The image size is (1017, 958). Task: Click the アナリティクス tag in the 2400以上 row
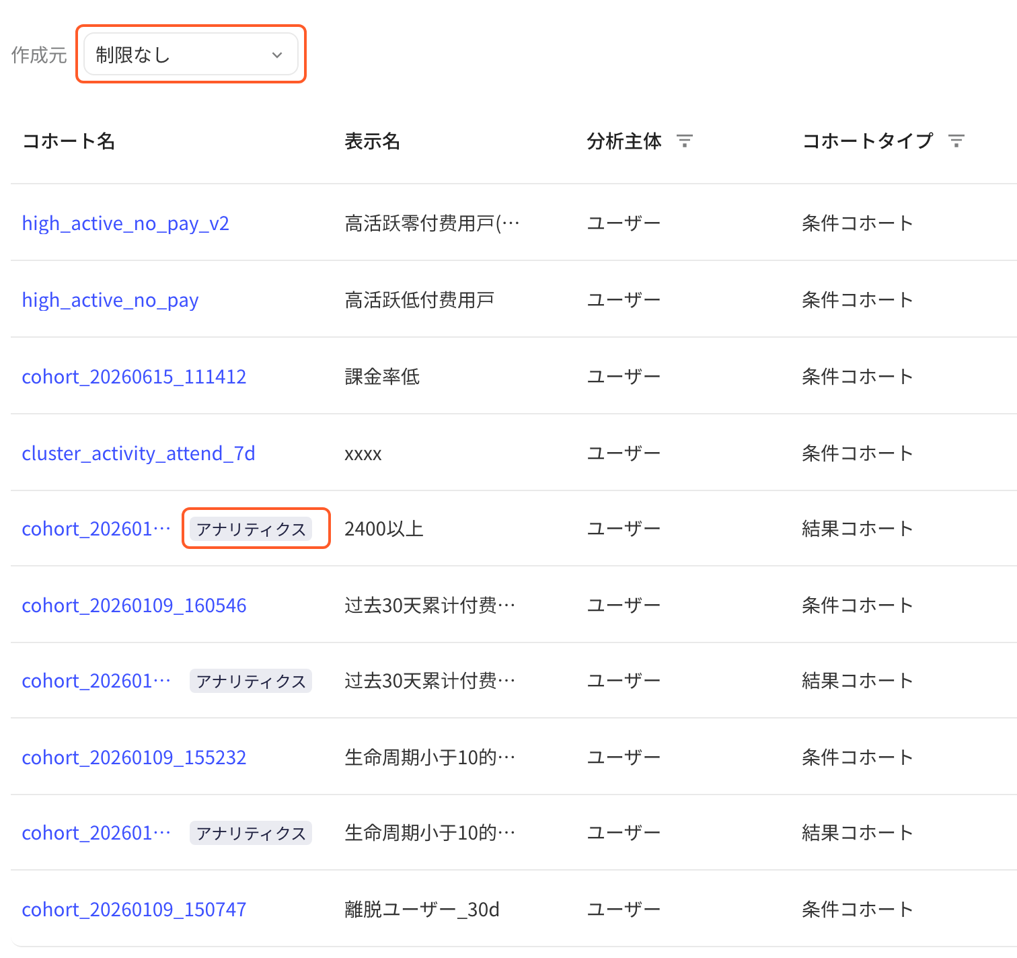tap(251, 529)
